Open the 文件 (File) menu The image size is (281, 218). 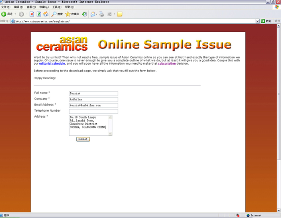(x=6, y=7)
